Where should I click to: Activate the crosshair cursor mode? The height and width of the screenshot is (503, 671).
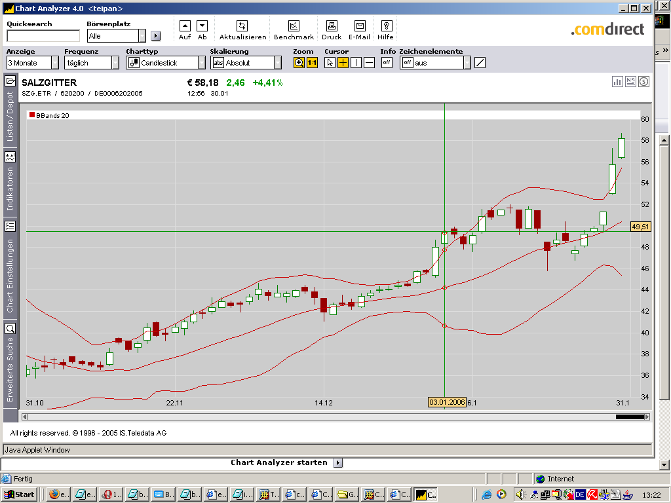(343, 63)
